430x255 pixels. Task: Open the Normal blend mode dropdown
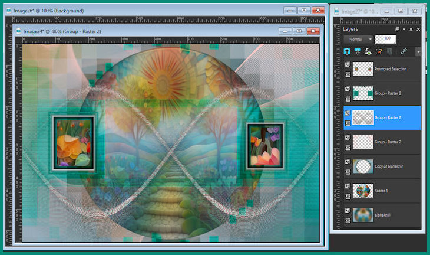point(359,39)
